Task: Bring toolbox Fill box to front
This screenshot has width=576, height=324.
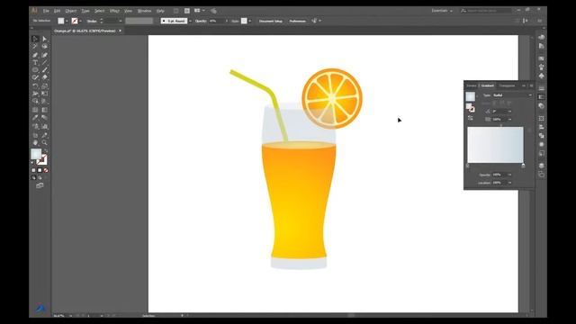Action: (36, 154)
